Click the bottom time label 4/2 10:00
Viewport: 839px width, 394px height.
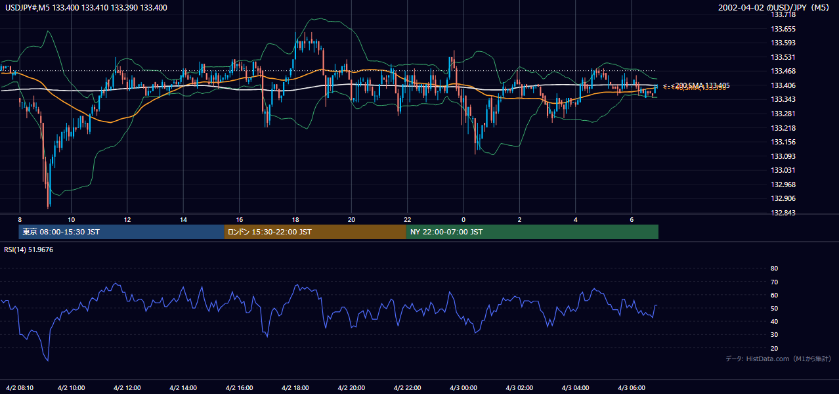point(71,387)
